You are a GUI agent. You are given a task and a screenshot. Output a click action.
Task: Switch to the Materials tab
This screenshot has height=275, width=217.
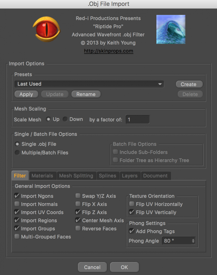click(42, 176)
